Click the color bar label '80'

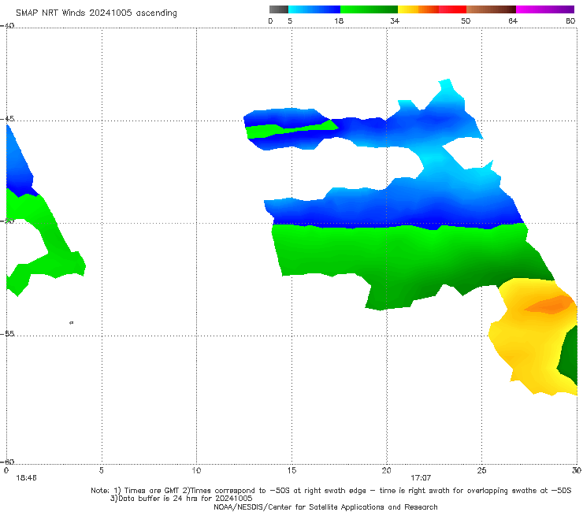click(x=570, y=20)
